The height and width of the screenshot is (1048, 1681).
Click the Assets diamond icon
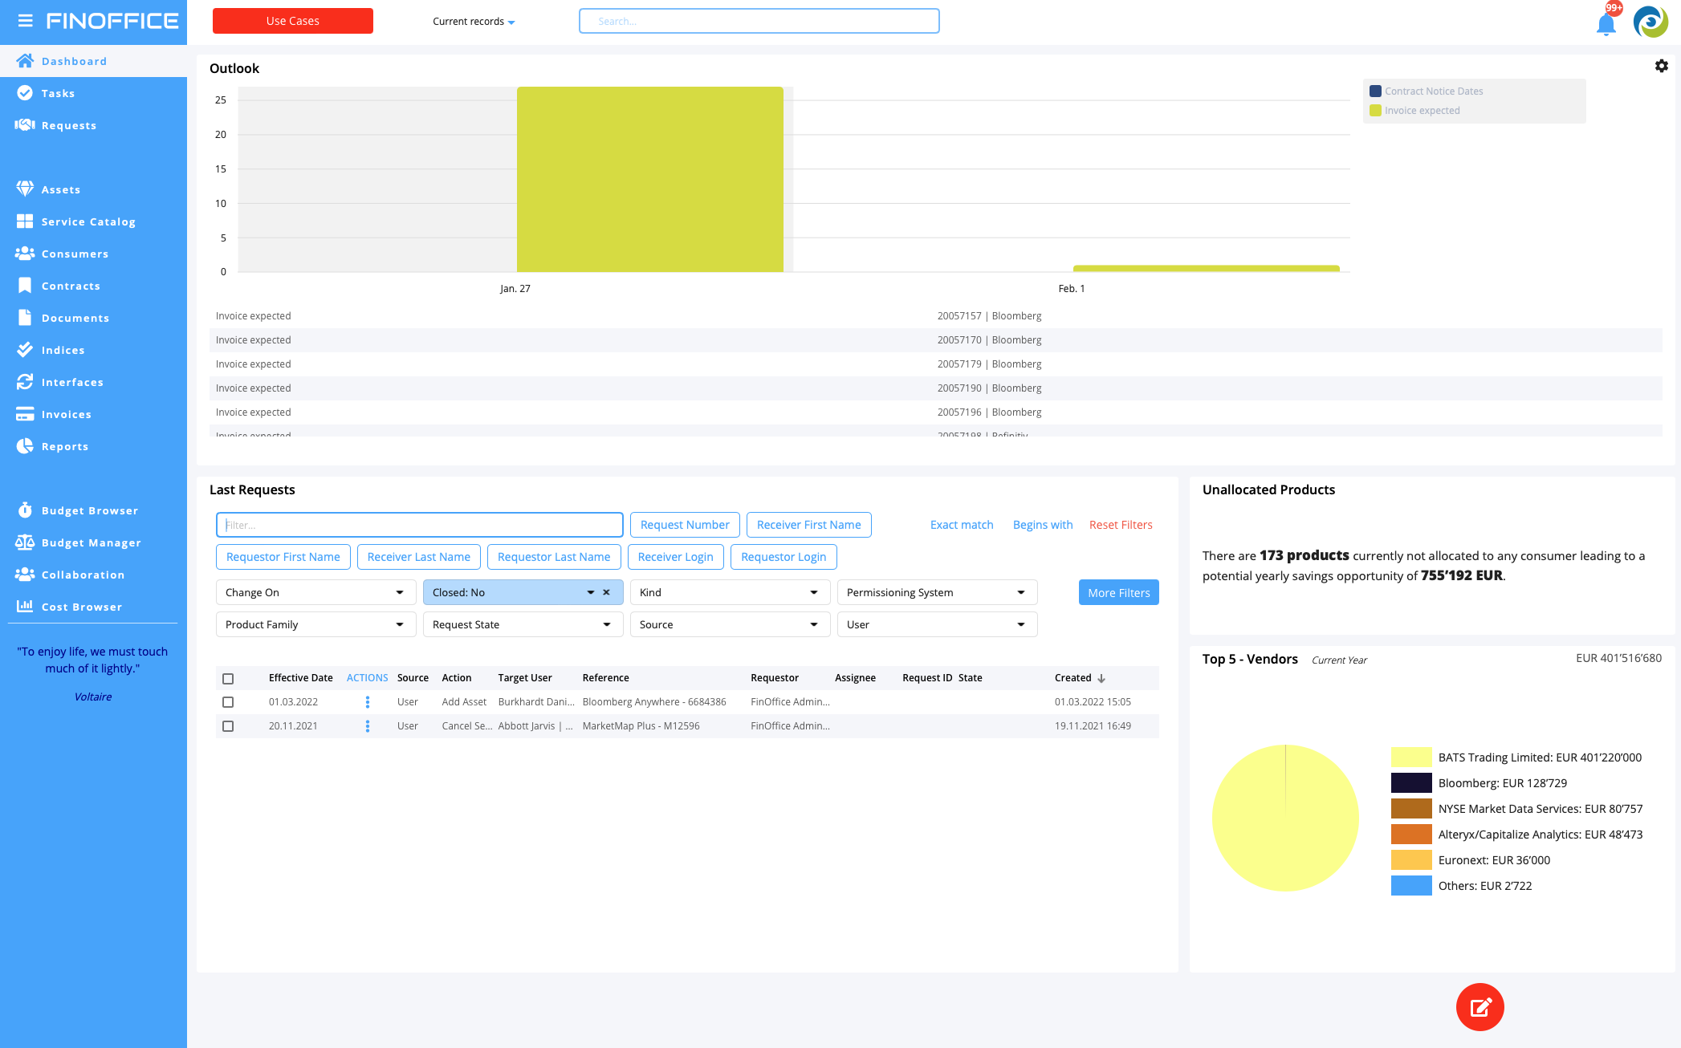(25, 189)
